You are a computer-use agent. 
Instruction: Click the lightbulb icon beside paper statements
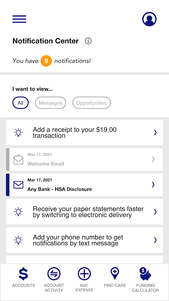(x=18, y=212)
